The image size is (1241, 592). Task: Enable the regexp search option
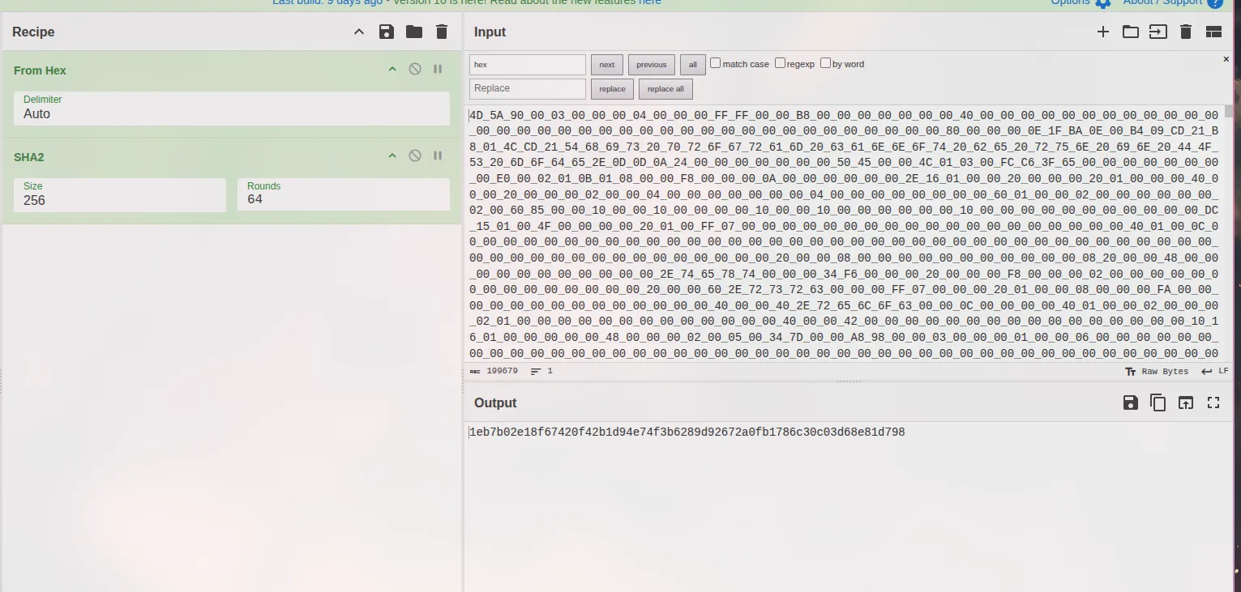point(780,63)
